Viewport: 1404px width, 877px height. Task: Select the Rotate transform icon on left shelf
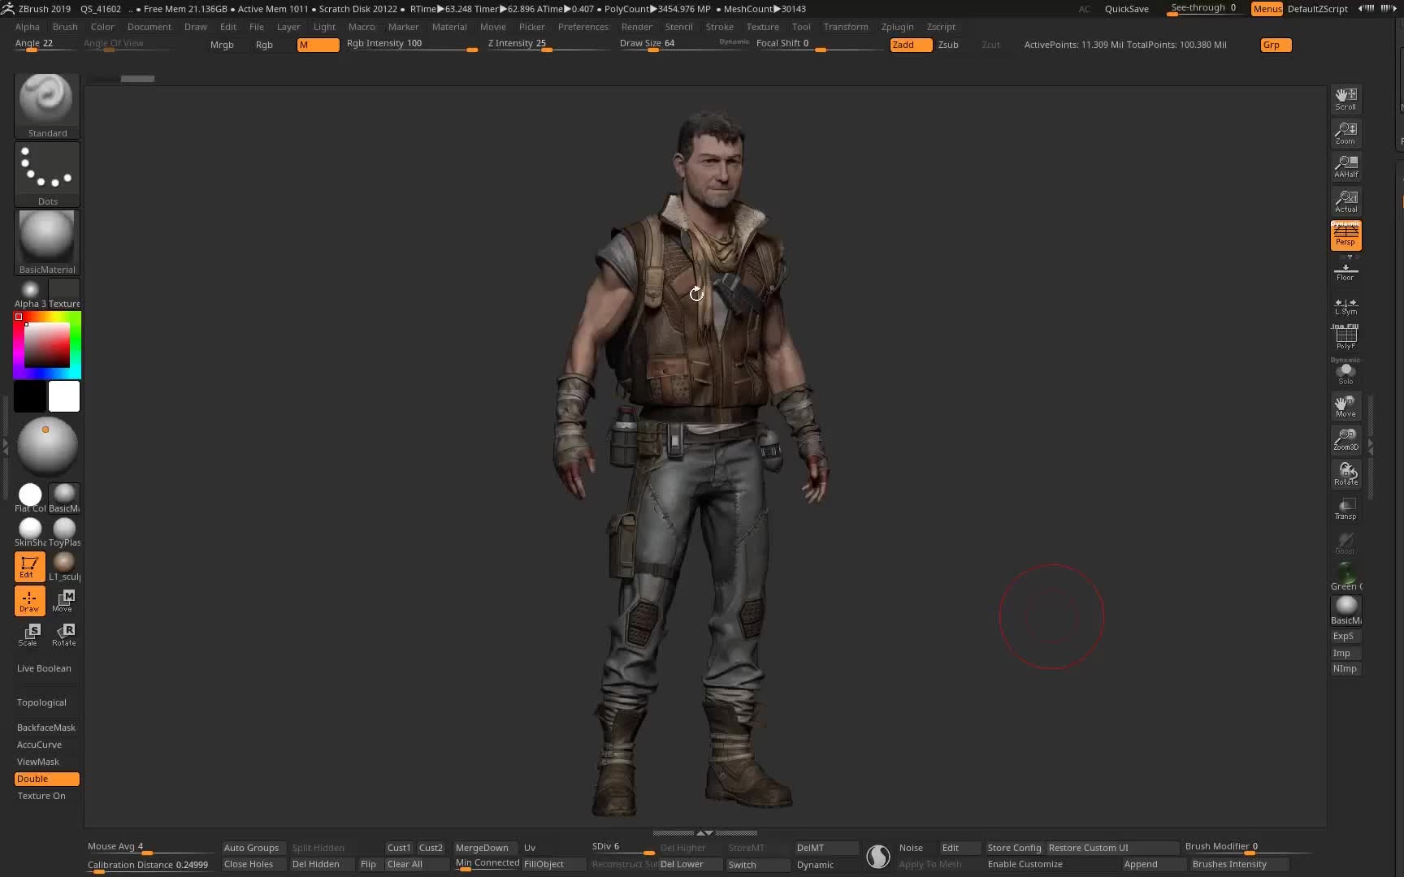pos(63,634)
